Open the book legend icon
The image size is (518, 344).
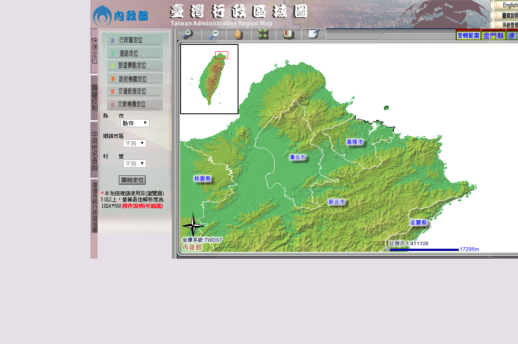click(289, 34)
